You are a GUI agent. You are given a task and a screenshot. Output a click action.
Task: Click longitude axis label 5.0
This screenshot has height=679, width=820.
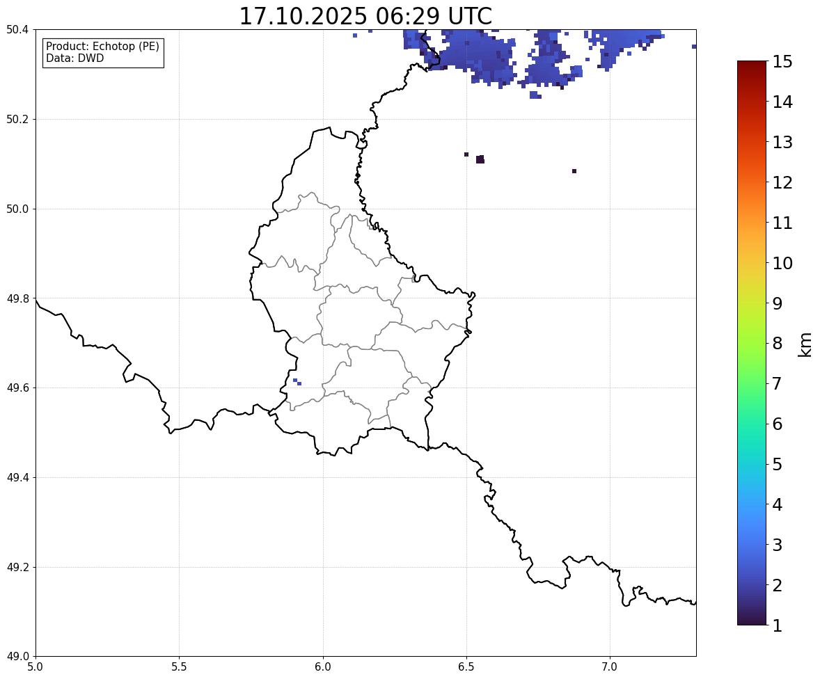click(36, 667)
